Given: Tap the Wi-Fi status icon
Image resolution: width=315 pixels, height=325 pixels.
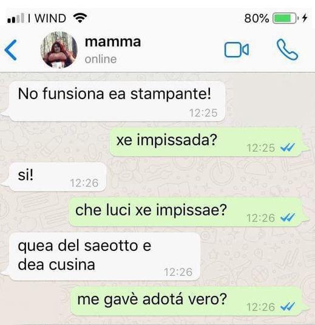Looking at the screenshot, I should (80, 18).
